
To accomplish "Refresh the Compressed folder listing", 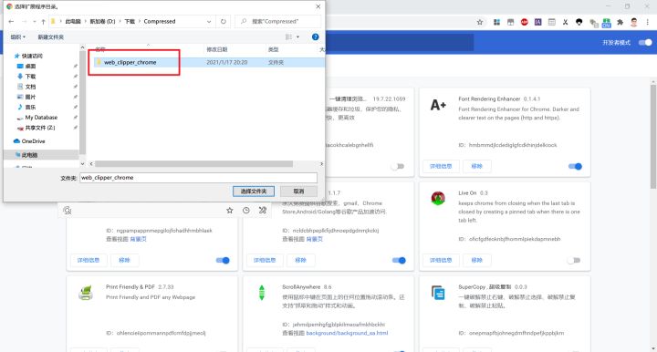I will 224,21.
